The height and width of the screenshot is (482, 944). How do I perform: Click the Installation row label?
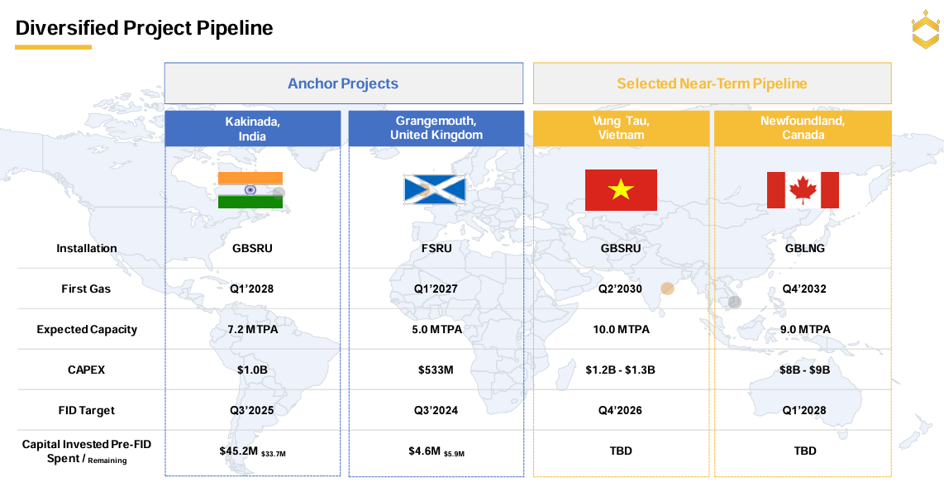click(87, 248)
